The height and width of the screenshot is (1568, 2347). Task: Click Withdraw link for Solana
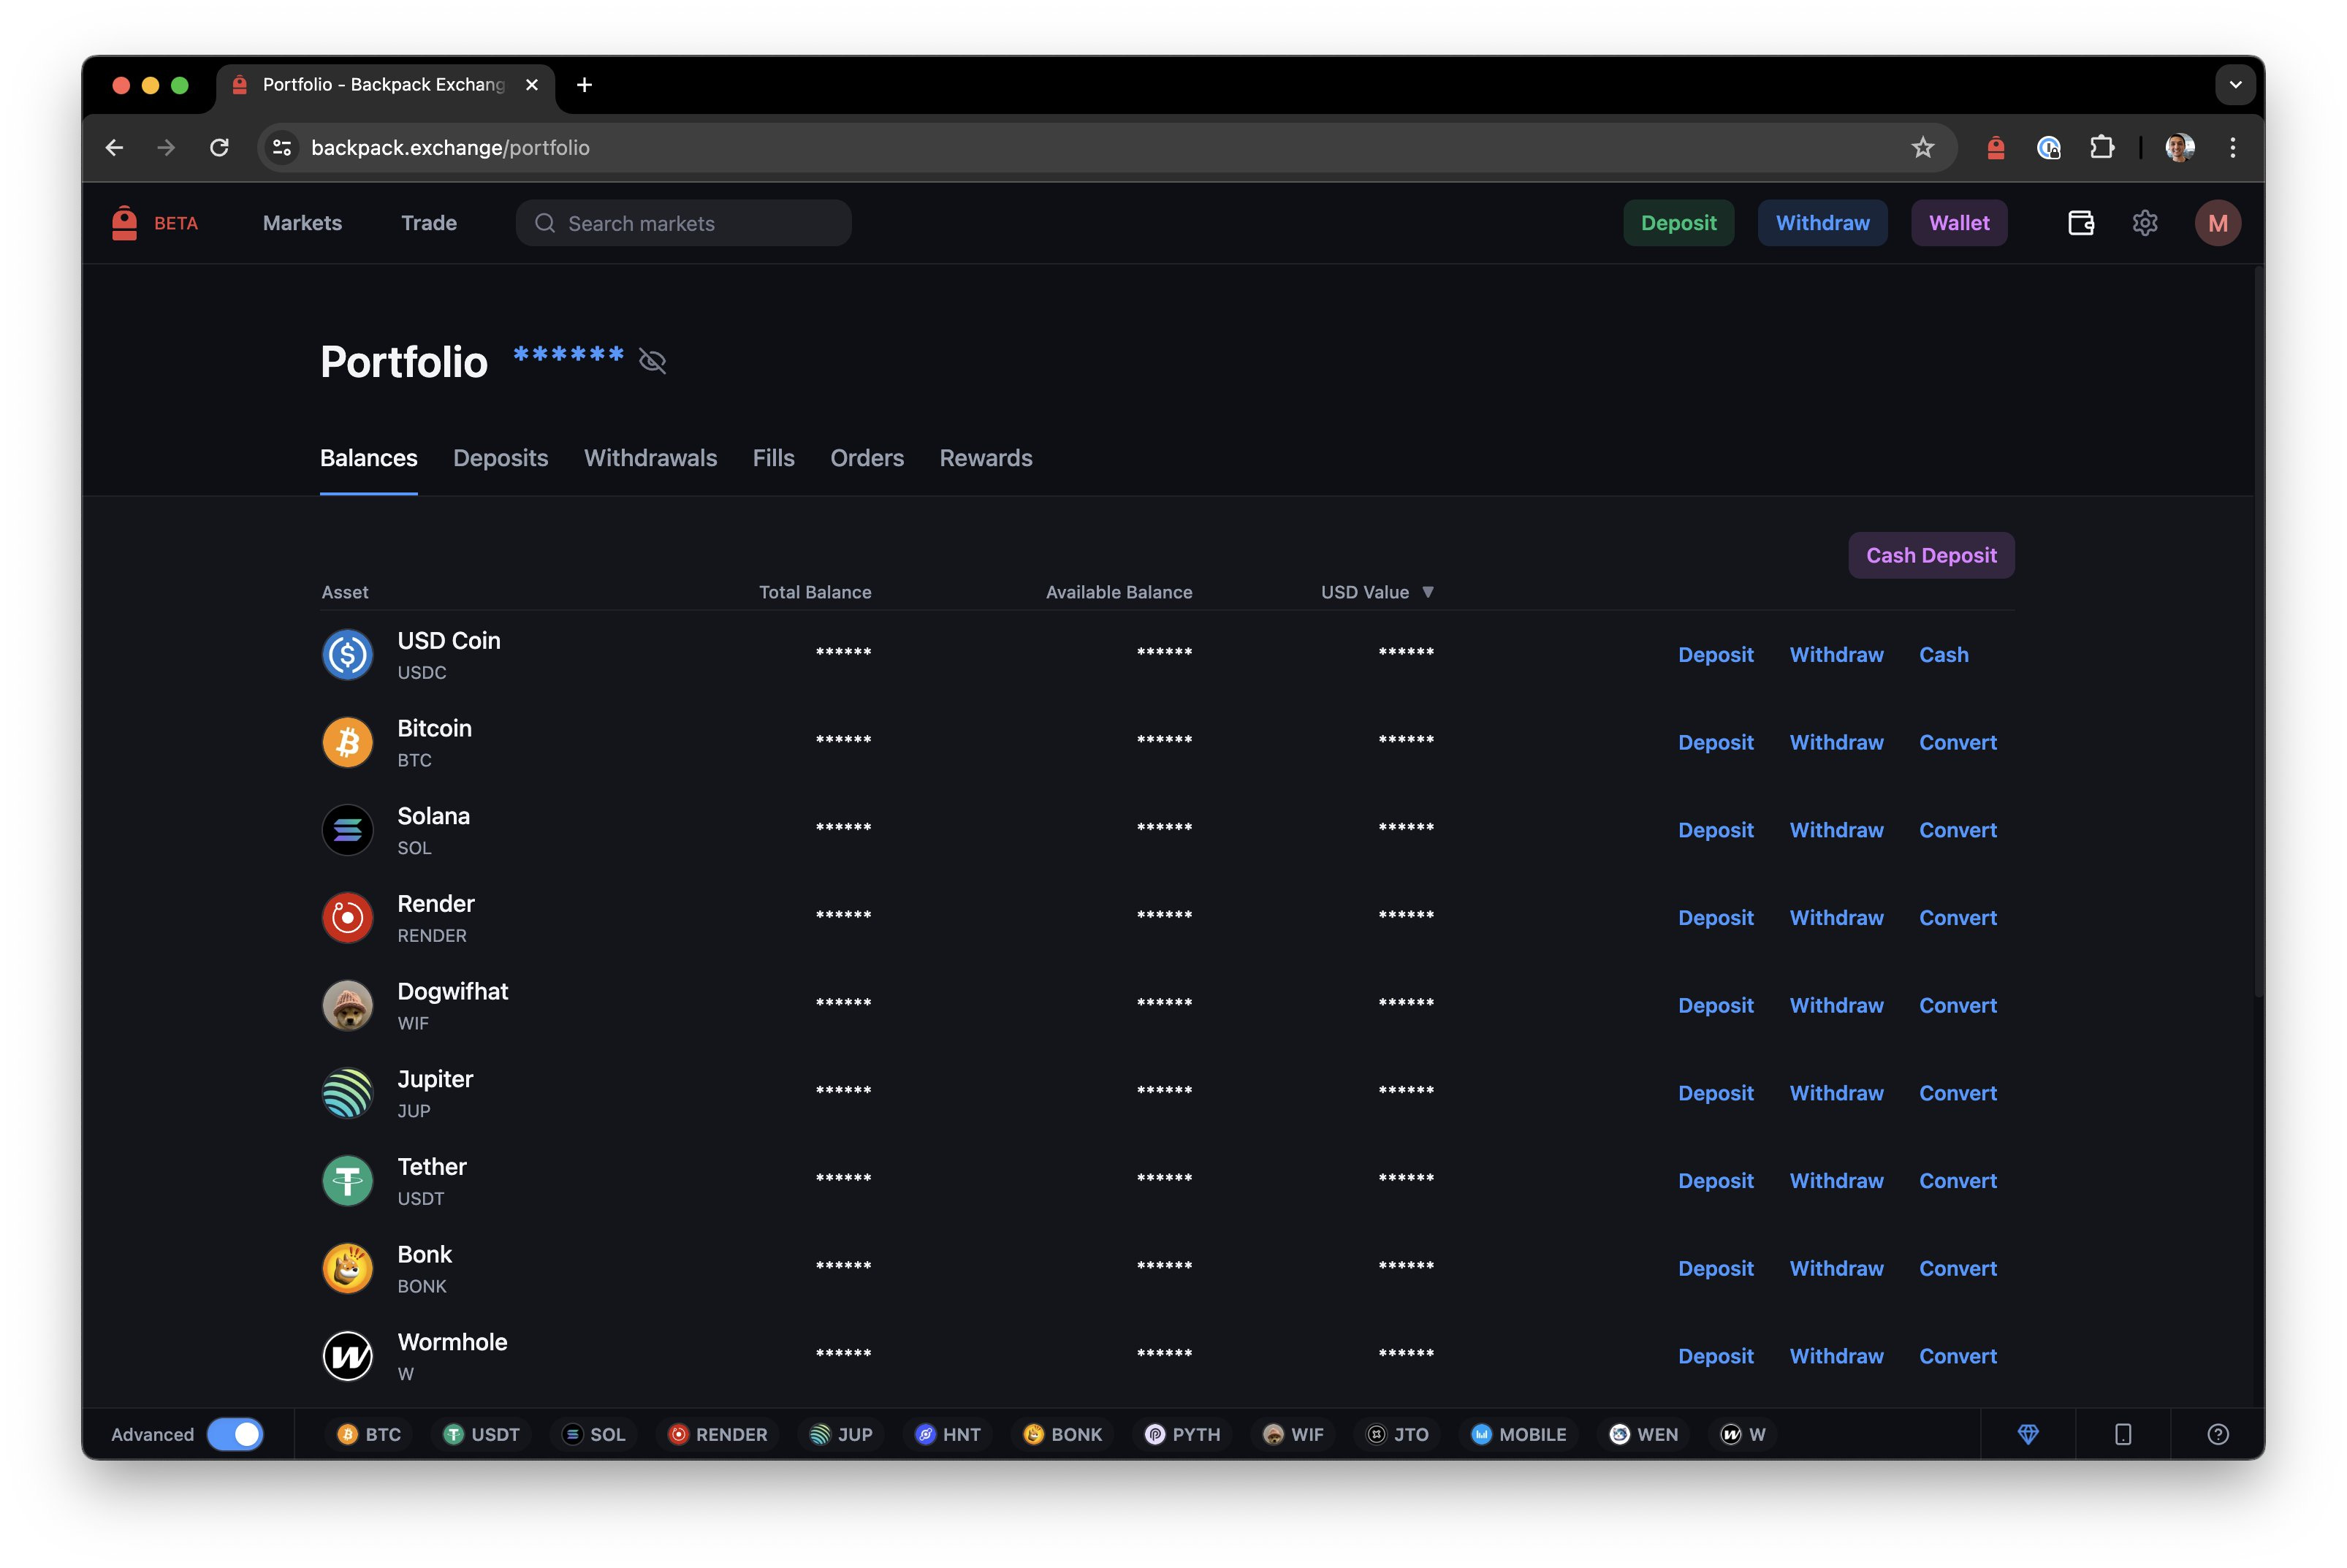coord(1836,830)
